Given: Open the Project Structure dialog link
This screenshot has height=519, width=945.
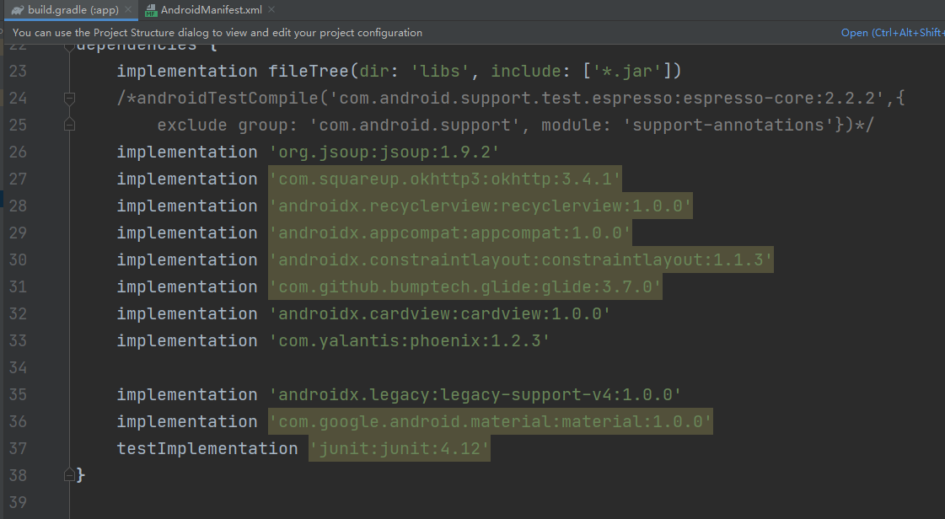Looking at the screenshot, I should (893, 33).
